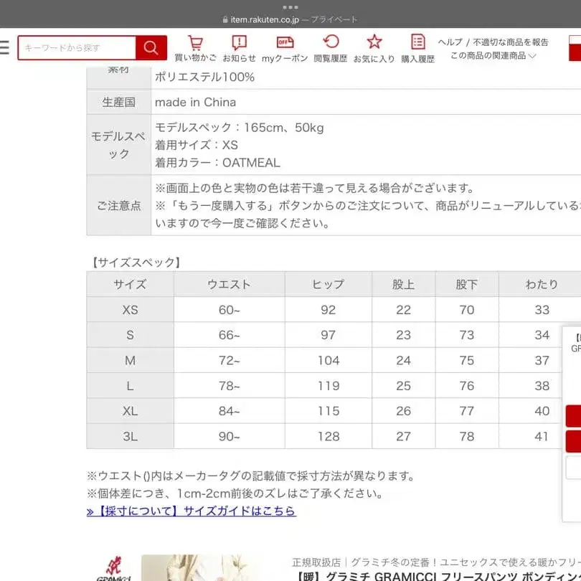This screenshot has width=581, height=581.
Task: Tap the お気に入り favorites star icon
Action: tap(374, 47)
